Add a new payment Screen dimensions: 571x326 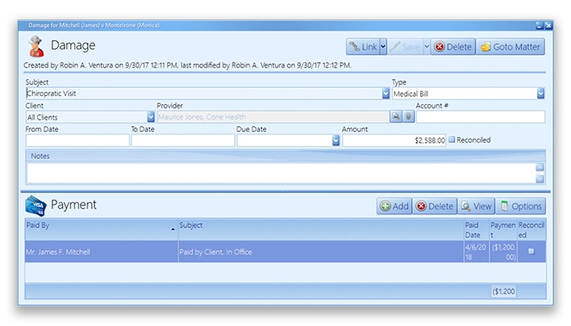394,206
